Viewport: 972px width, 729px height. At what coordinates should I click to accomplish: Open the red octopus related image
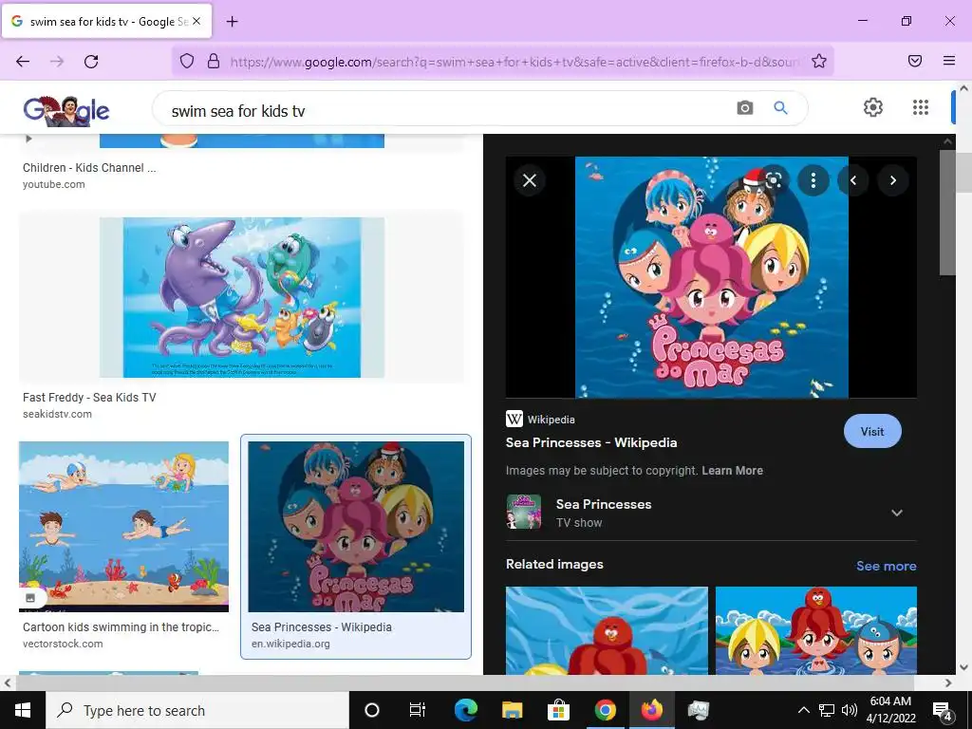[x=607, y=630]
